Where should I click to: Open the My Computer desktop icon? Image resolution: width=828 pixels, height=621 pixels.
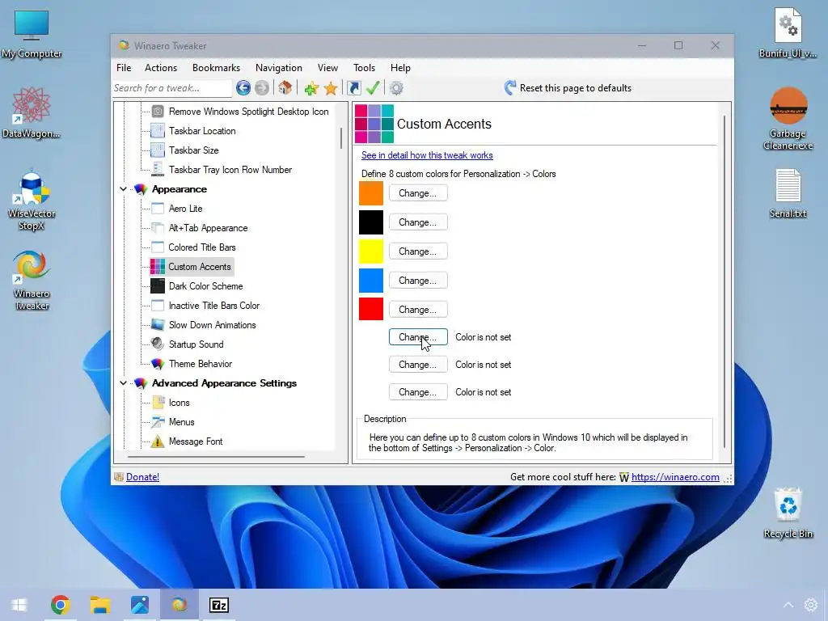click(x=32, y=34)
